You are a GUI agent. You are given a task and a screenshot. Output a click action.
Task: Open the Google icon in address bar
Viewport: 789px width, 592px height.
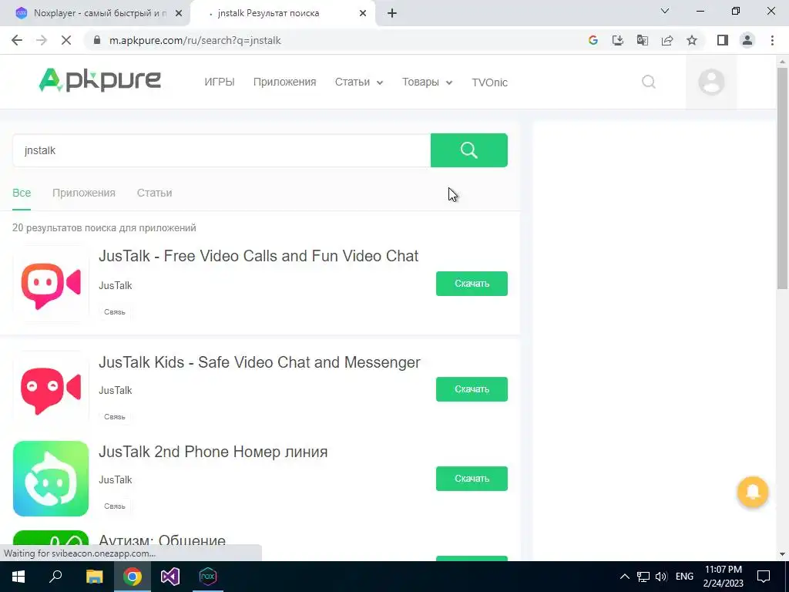point(593,40)
